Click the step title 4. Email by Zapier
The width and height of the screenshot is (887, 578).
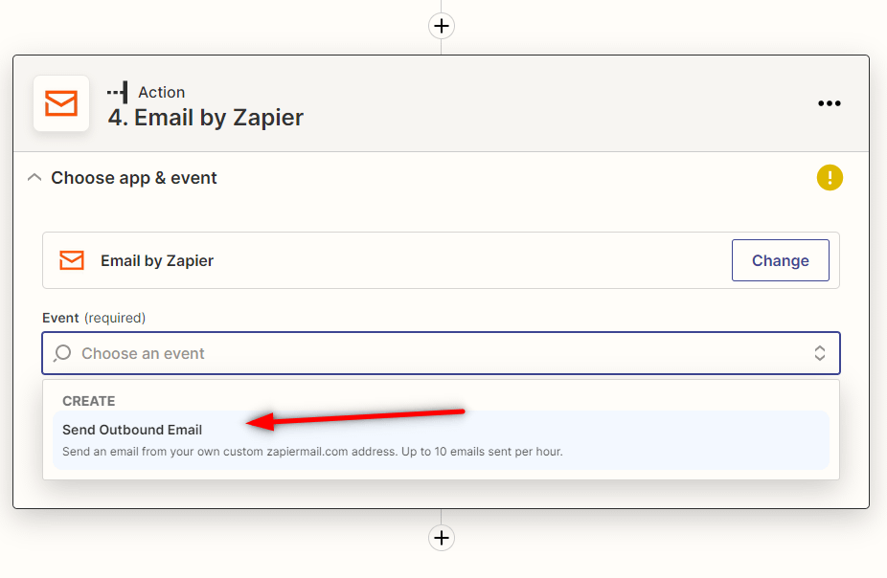click(x=206, y=118)
